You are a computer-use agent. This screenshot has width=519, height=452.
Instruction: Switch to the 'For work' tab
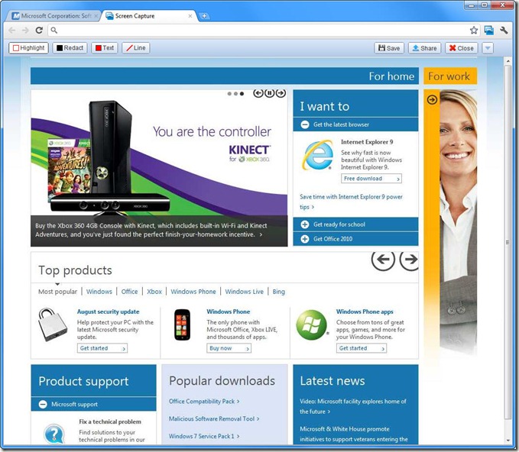(x=449, y=76)
